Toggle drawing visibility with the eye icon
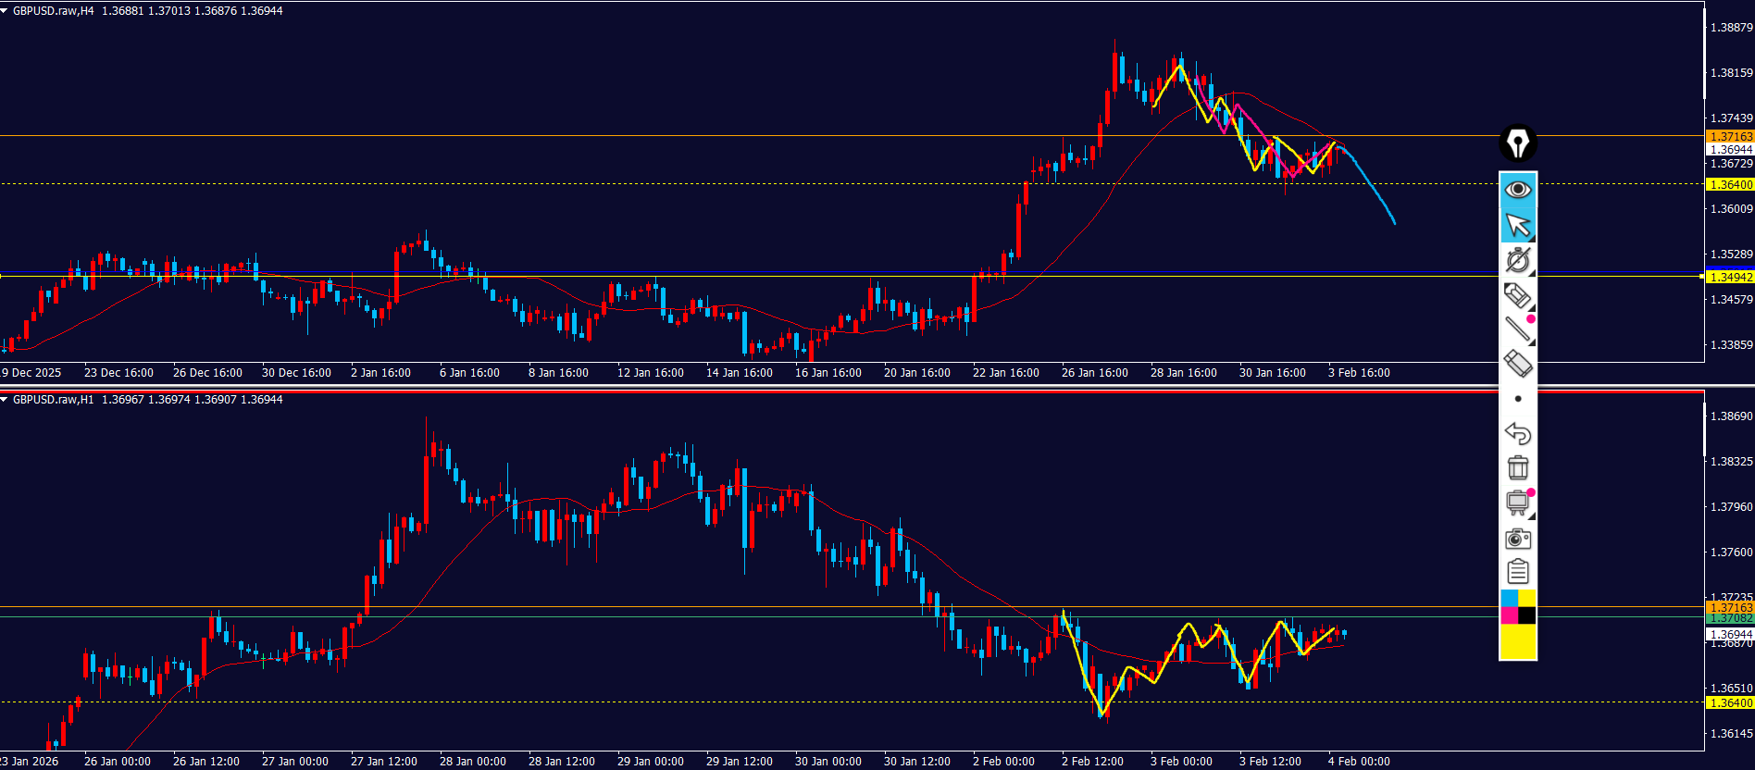 coord(1518,190)
